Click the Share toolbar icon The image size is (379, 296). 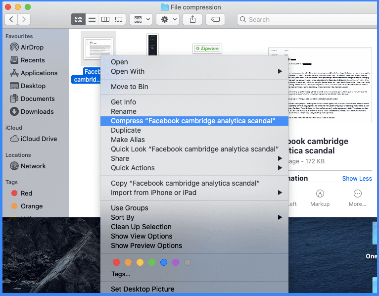point(192,19)
